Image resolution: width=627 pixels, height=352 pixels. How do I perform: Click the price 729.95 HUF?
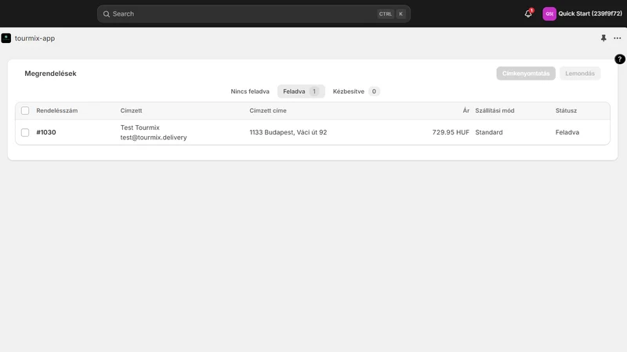click(x=451, y=132)
